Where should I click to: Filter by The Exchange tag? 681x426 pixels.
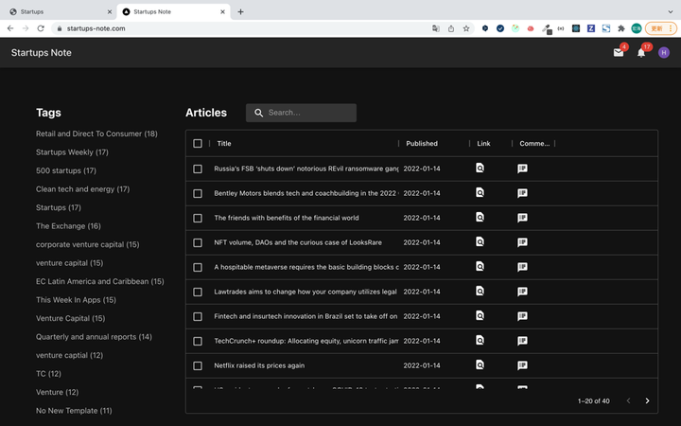(x=68, y=226)
